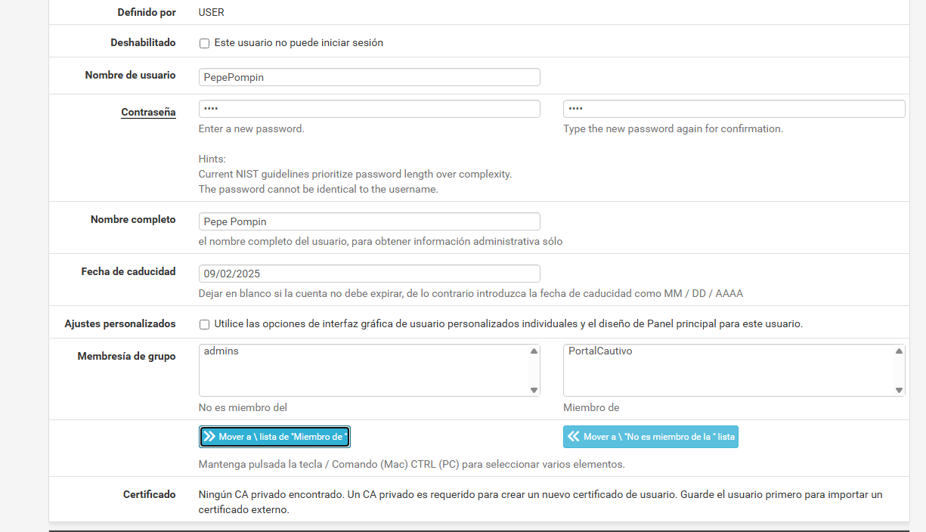Click the Fecha de caducidad date field
The image size is (926, 532).
point(369,274)
